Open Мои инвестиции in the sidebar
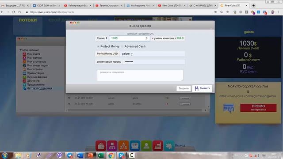Image resolution: width=283 pixels, height=159 pixels. click(37, 65)
